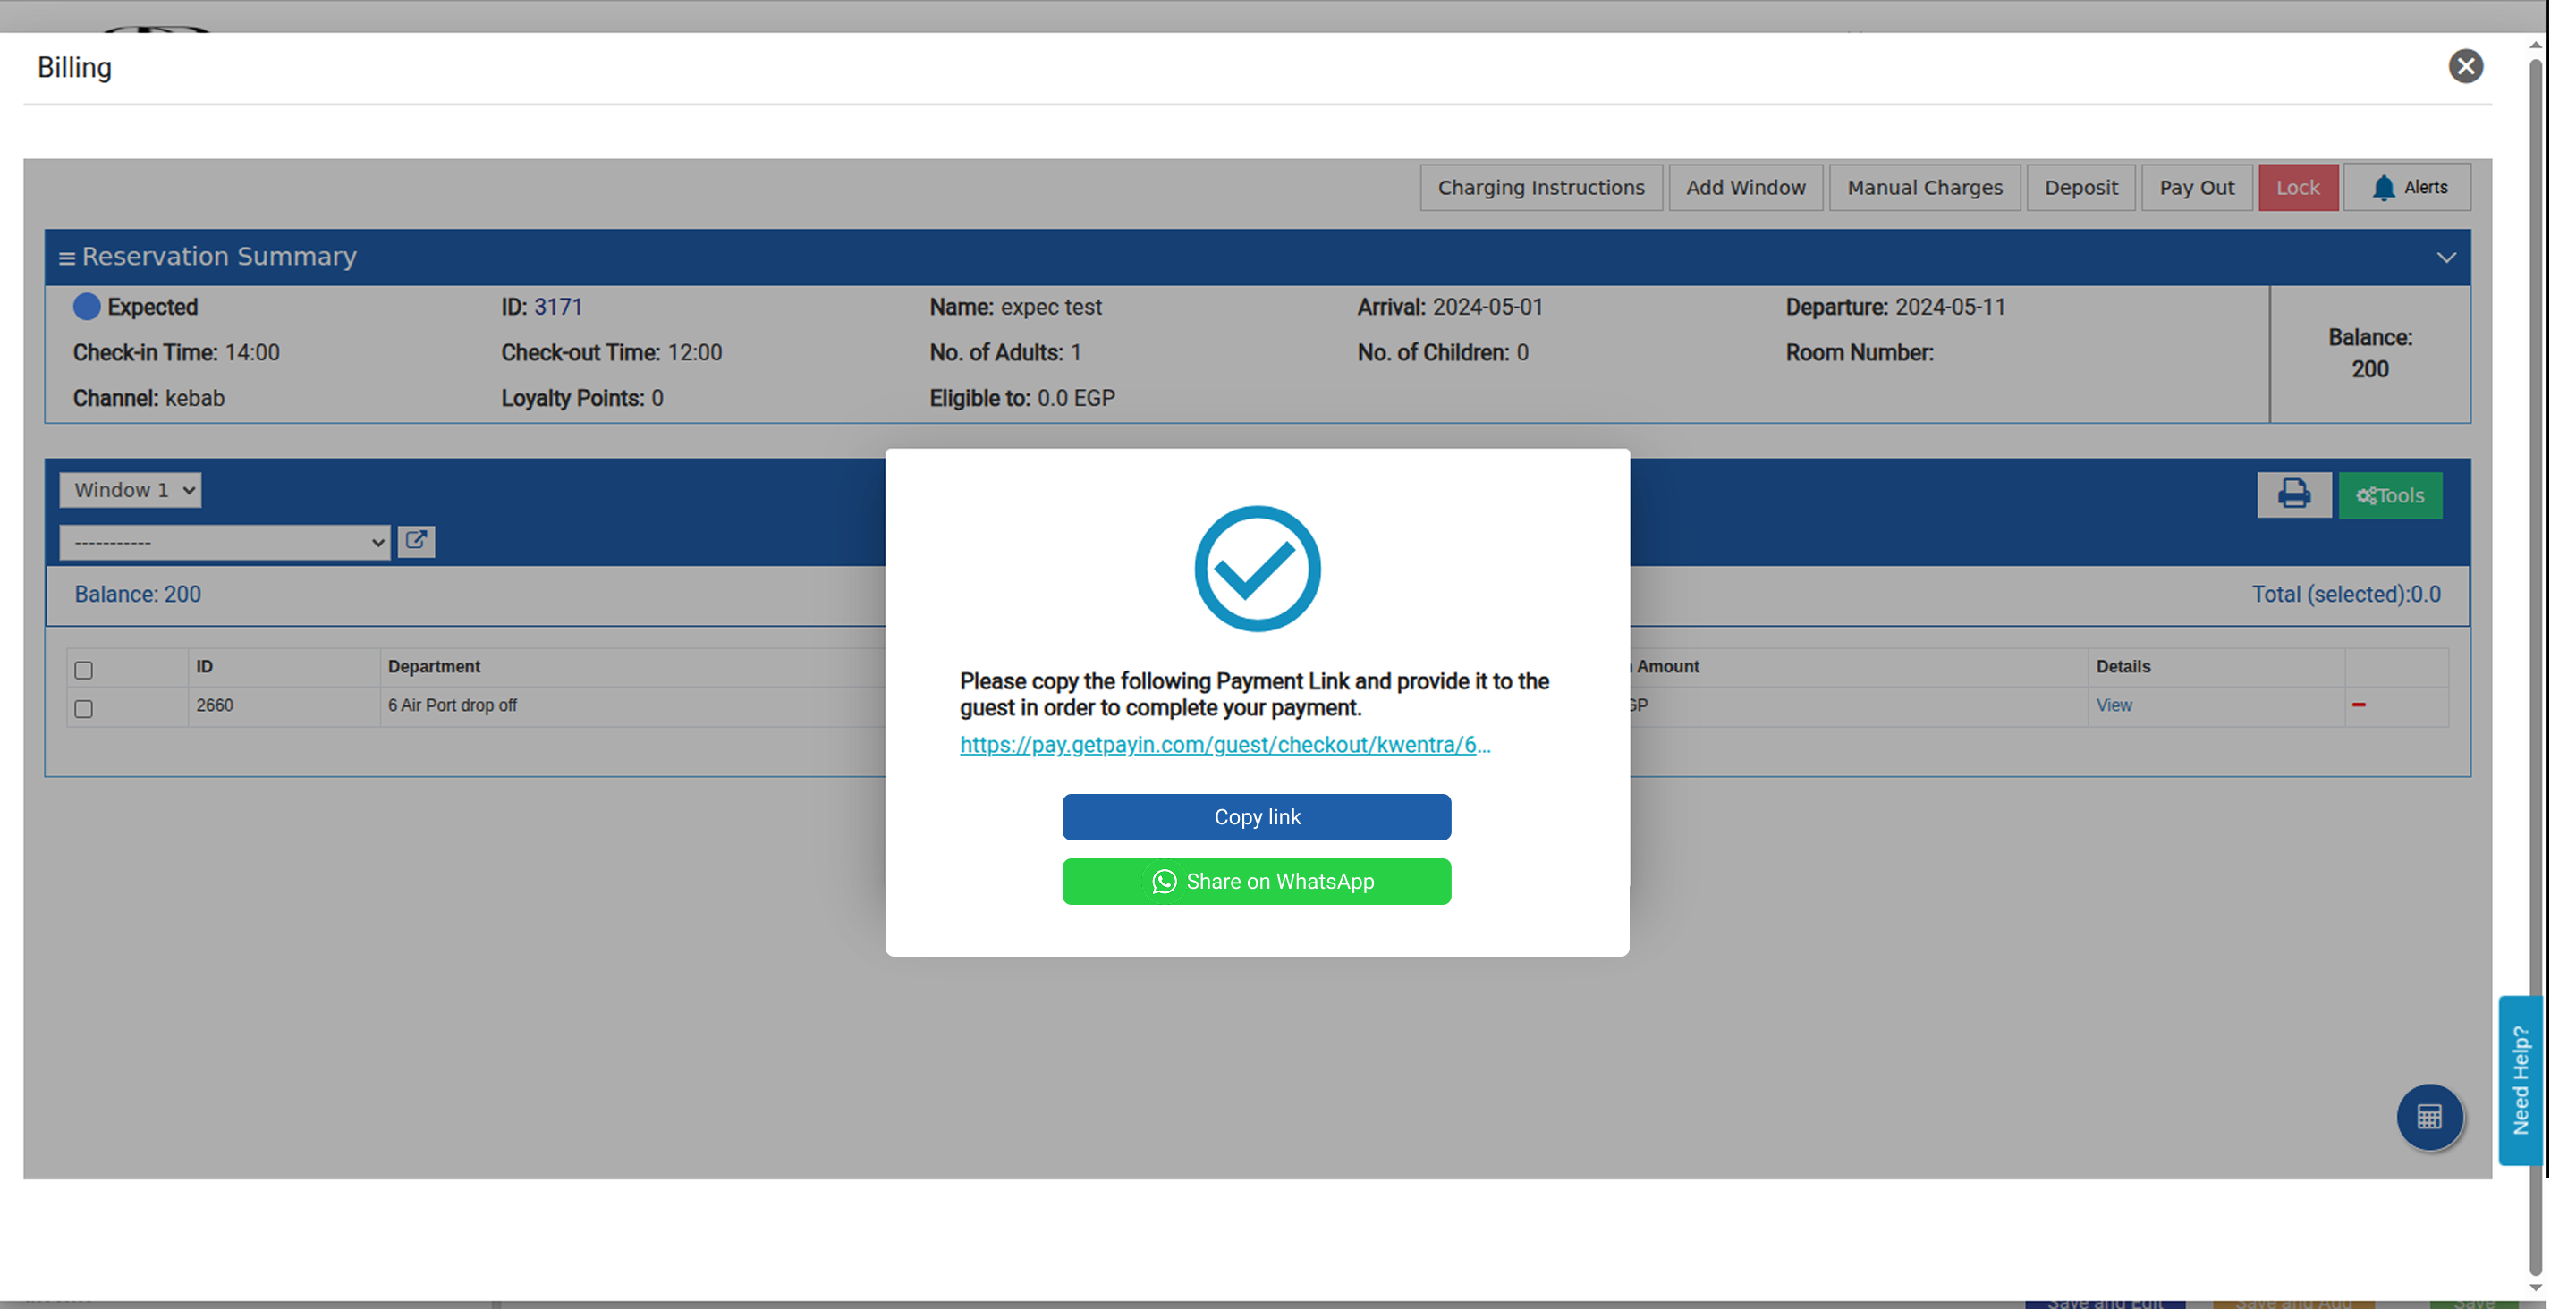Click Charging Instructions button

(1541, 187)
